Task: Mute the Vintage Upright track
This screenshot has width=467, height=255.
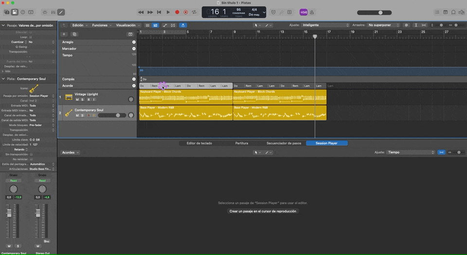Action: (x=77, y=100)
